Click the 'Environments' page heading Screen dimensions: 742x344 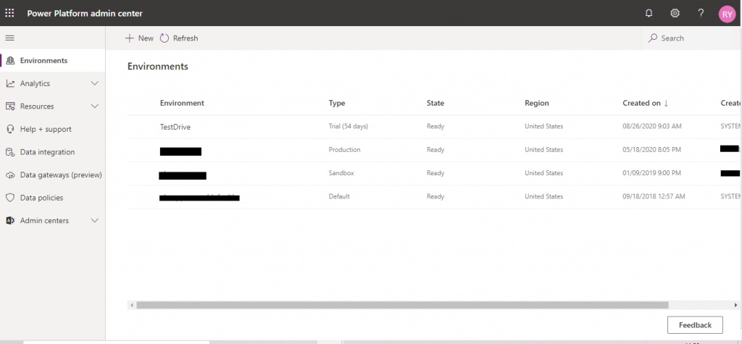coord(157,66)
